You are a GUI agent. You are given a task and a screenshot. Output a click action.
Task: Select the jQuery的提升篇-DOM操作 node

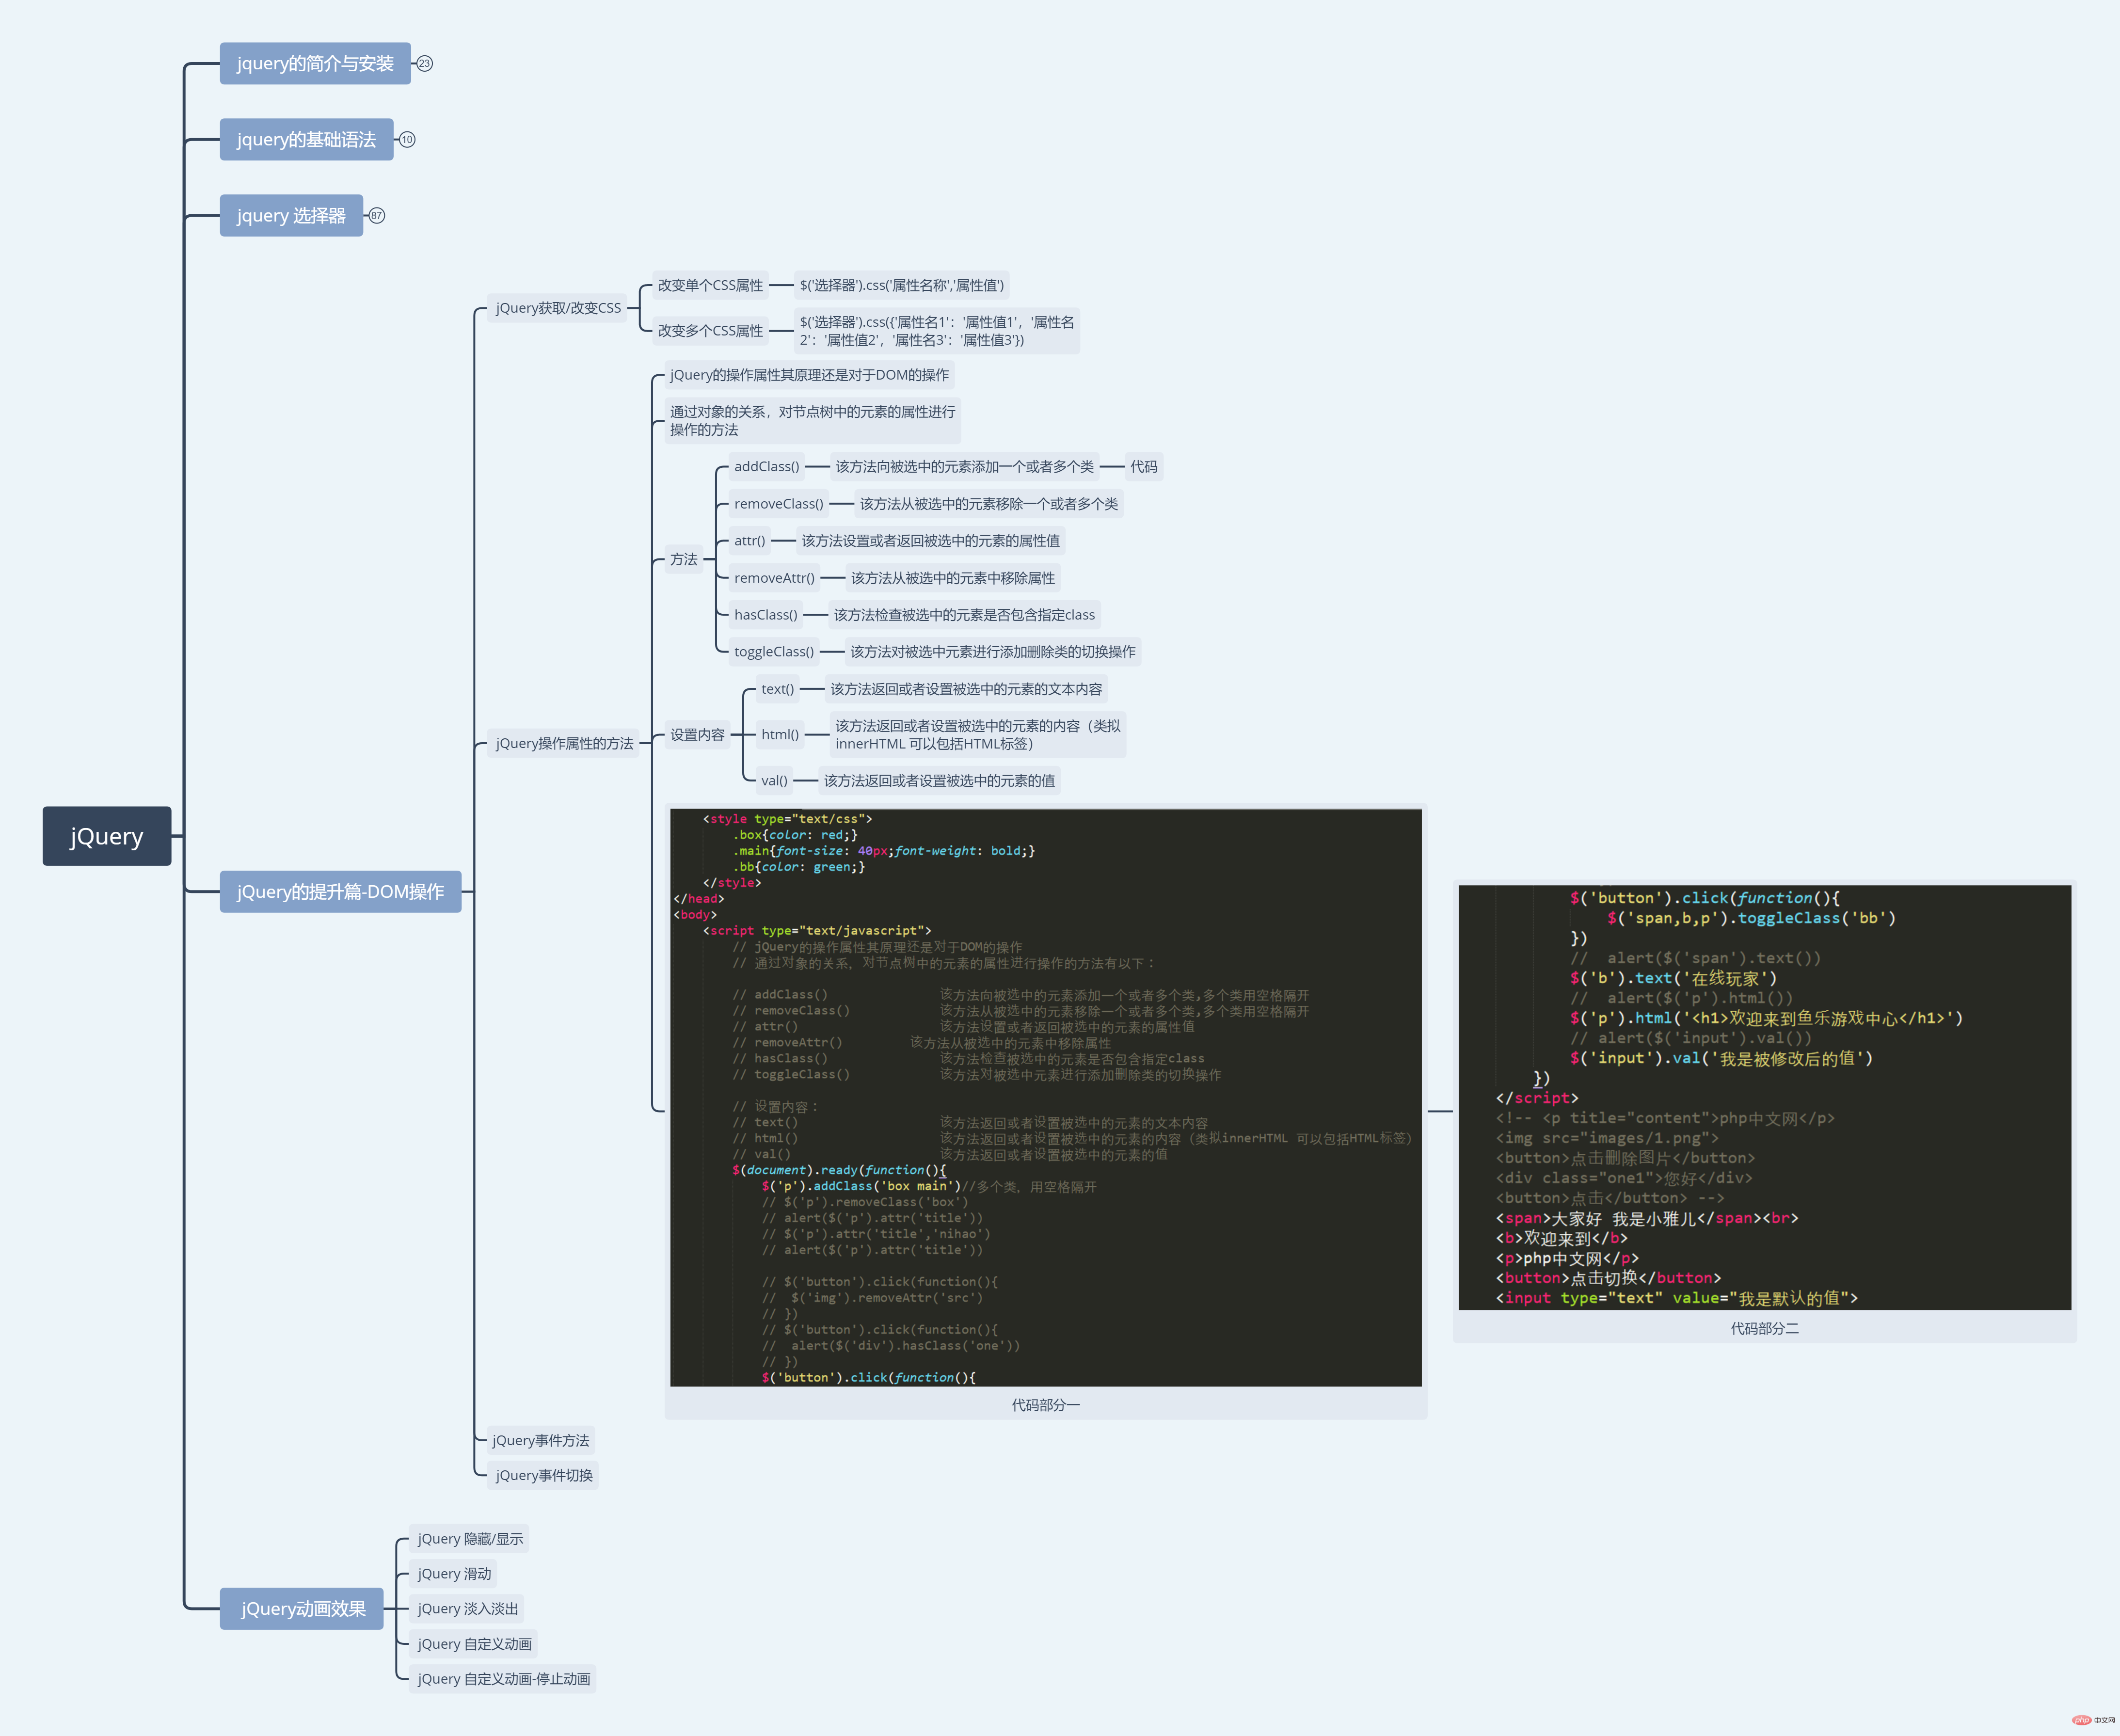(x=340, y=892)
